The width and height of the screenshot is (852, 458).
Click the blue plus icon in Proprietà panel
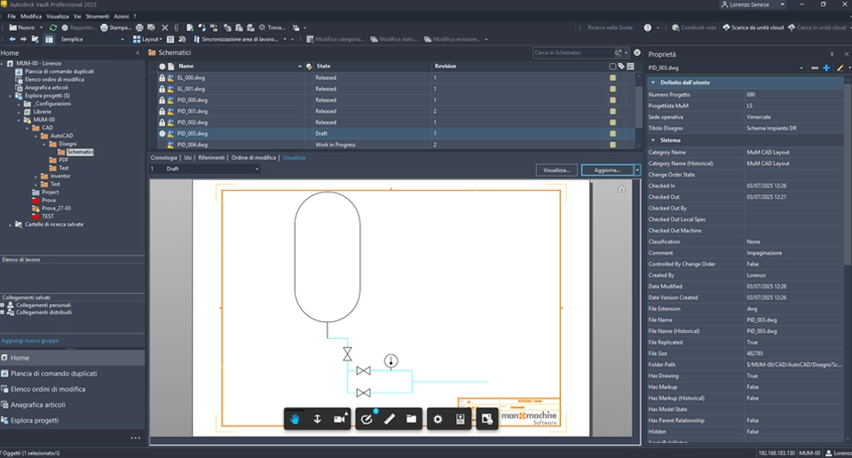pos(826,68)
